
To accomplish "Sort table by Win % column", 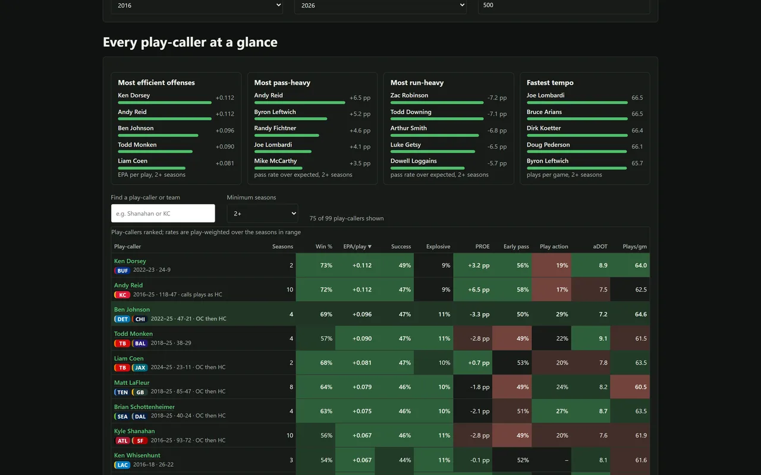I will click(324, 246).
